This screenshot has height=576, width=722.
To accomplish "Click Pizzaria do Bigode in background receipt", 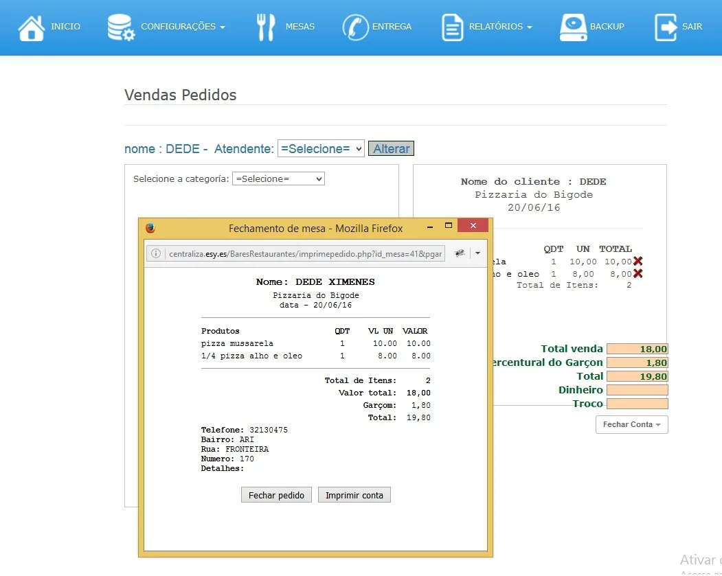I will point(534,194).
